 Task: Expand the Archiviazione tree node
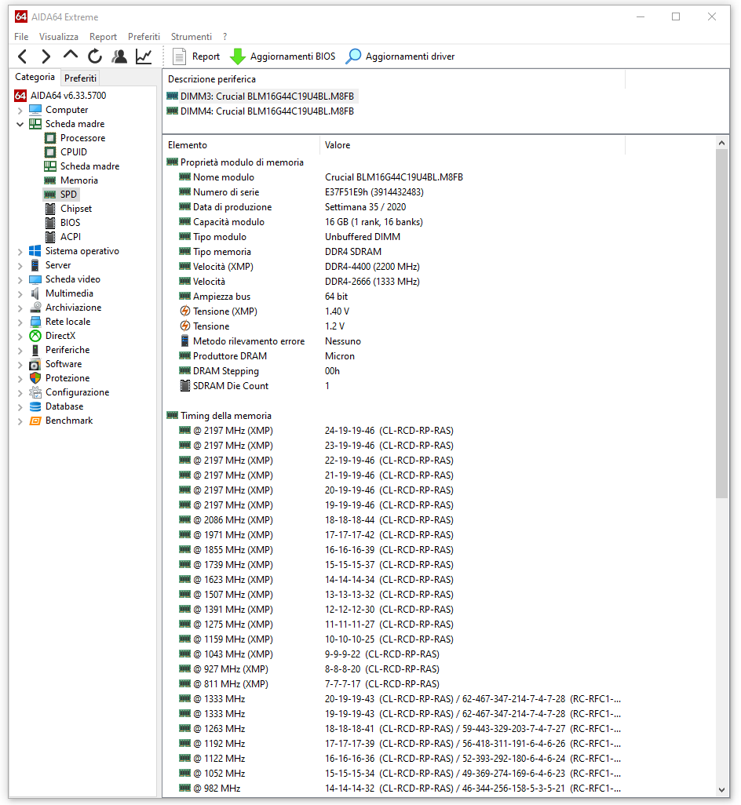(20, 308)
